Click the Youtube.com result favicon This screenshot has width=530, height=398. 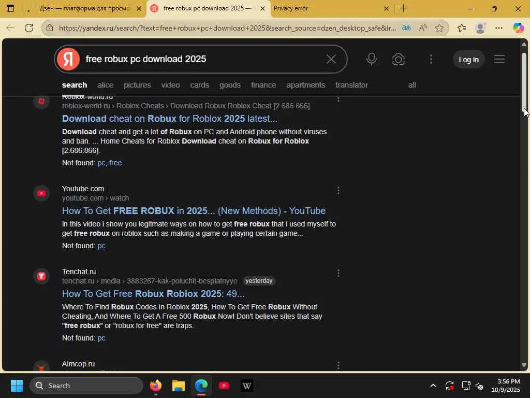[x=41, y=193]
